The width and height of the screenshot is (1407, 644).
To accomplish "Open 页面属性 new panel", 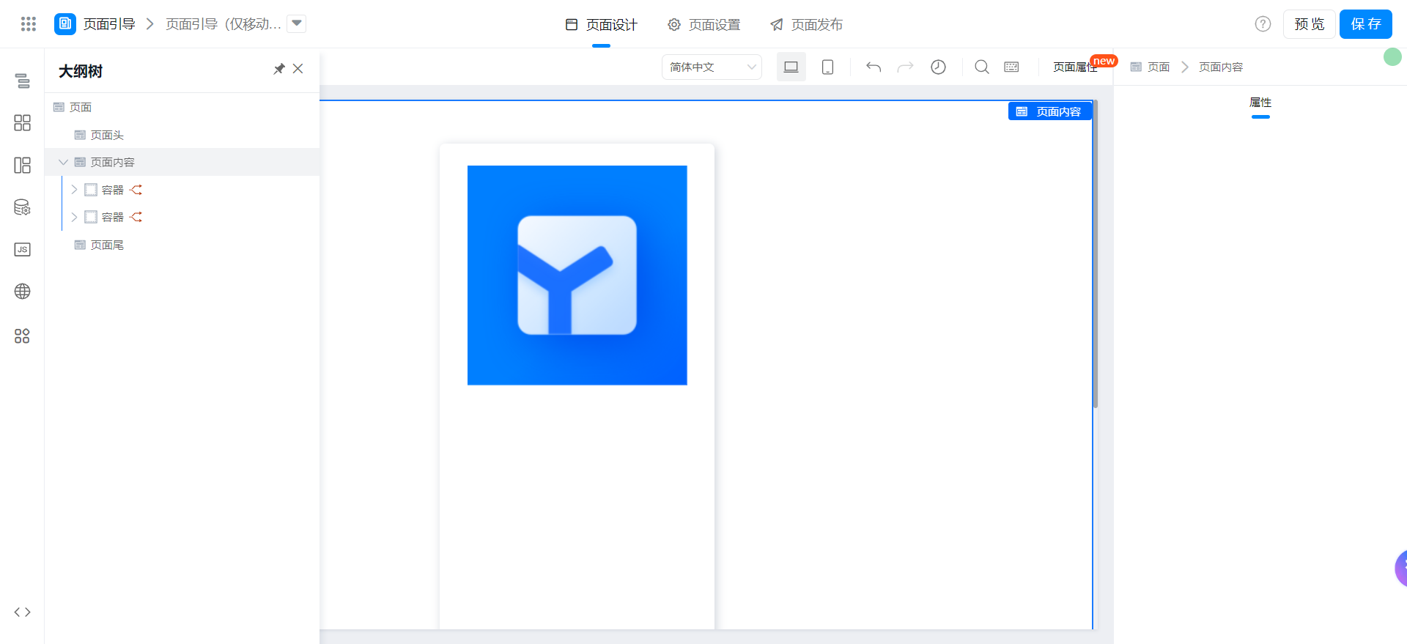I will click(1075, 67).
